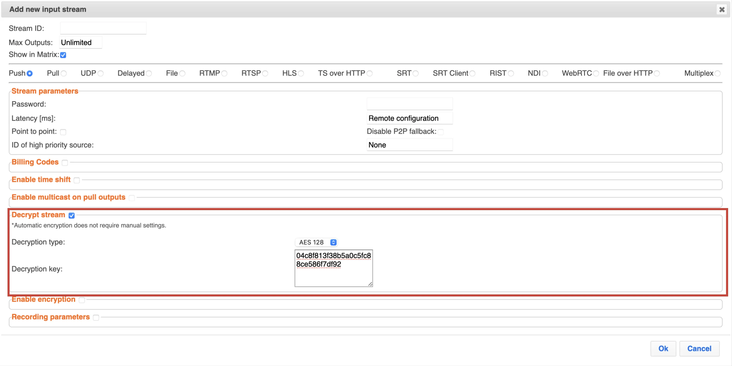Select the File over HTTP radio button
The image size is (732, 366).
coord(657,74)
